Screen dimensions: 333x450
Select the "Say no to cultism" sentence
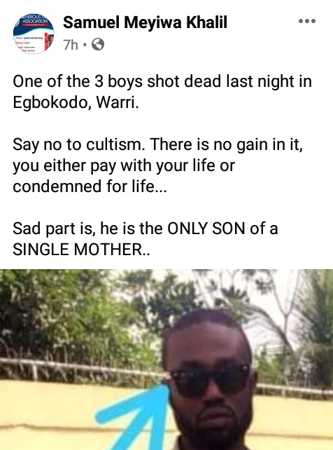pyautogui.click(x=79, y=144)
